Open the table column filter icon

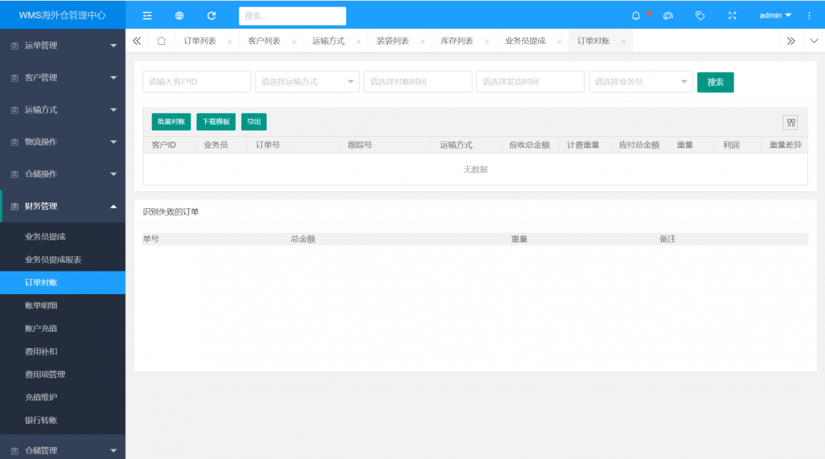pyautogui.click(x=791, y=123)
